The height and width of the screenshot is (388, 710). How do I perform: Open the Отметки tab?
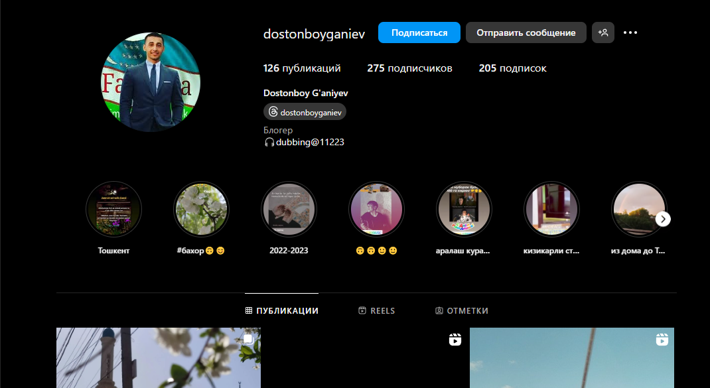462,310
